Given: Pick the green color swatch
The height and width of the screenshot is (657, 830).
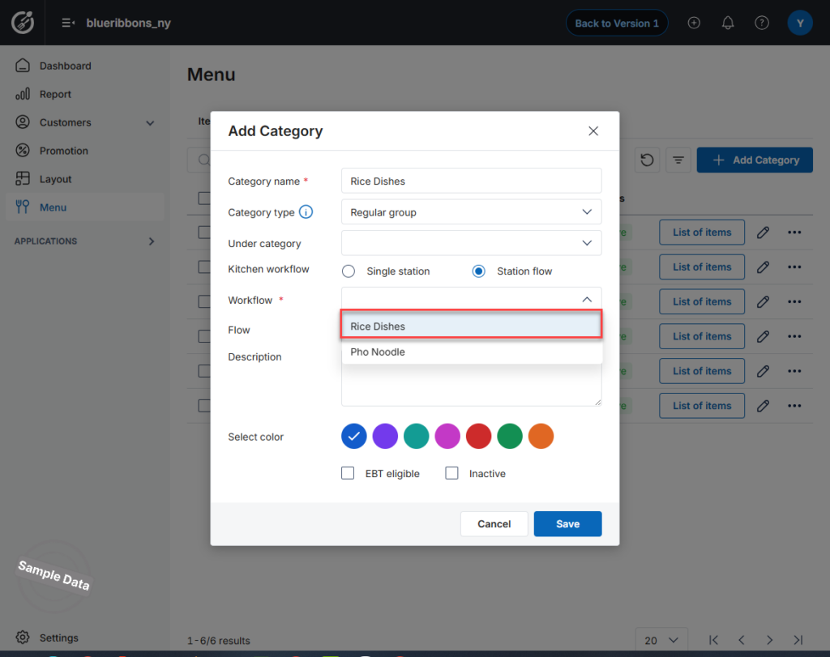Looking at the screenshot, I should tap(511, 437).
